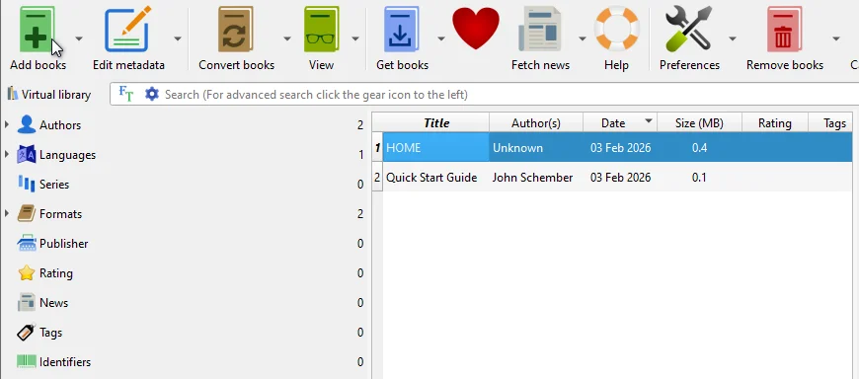Click the Rating star icon
The image size is (859, 379).
pos(27,272)
